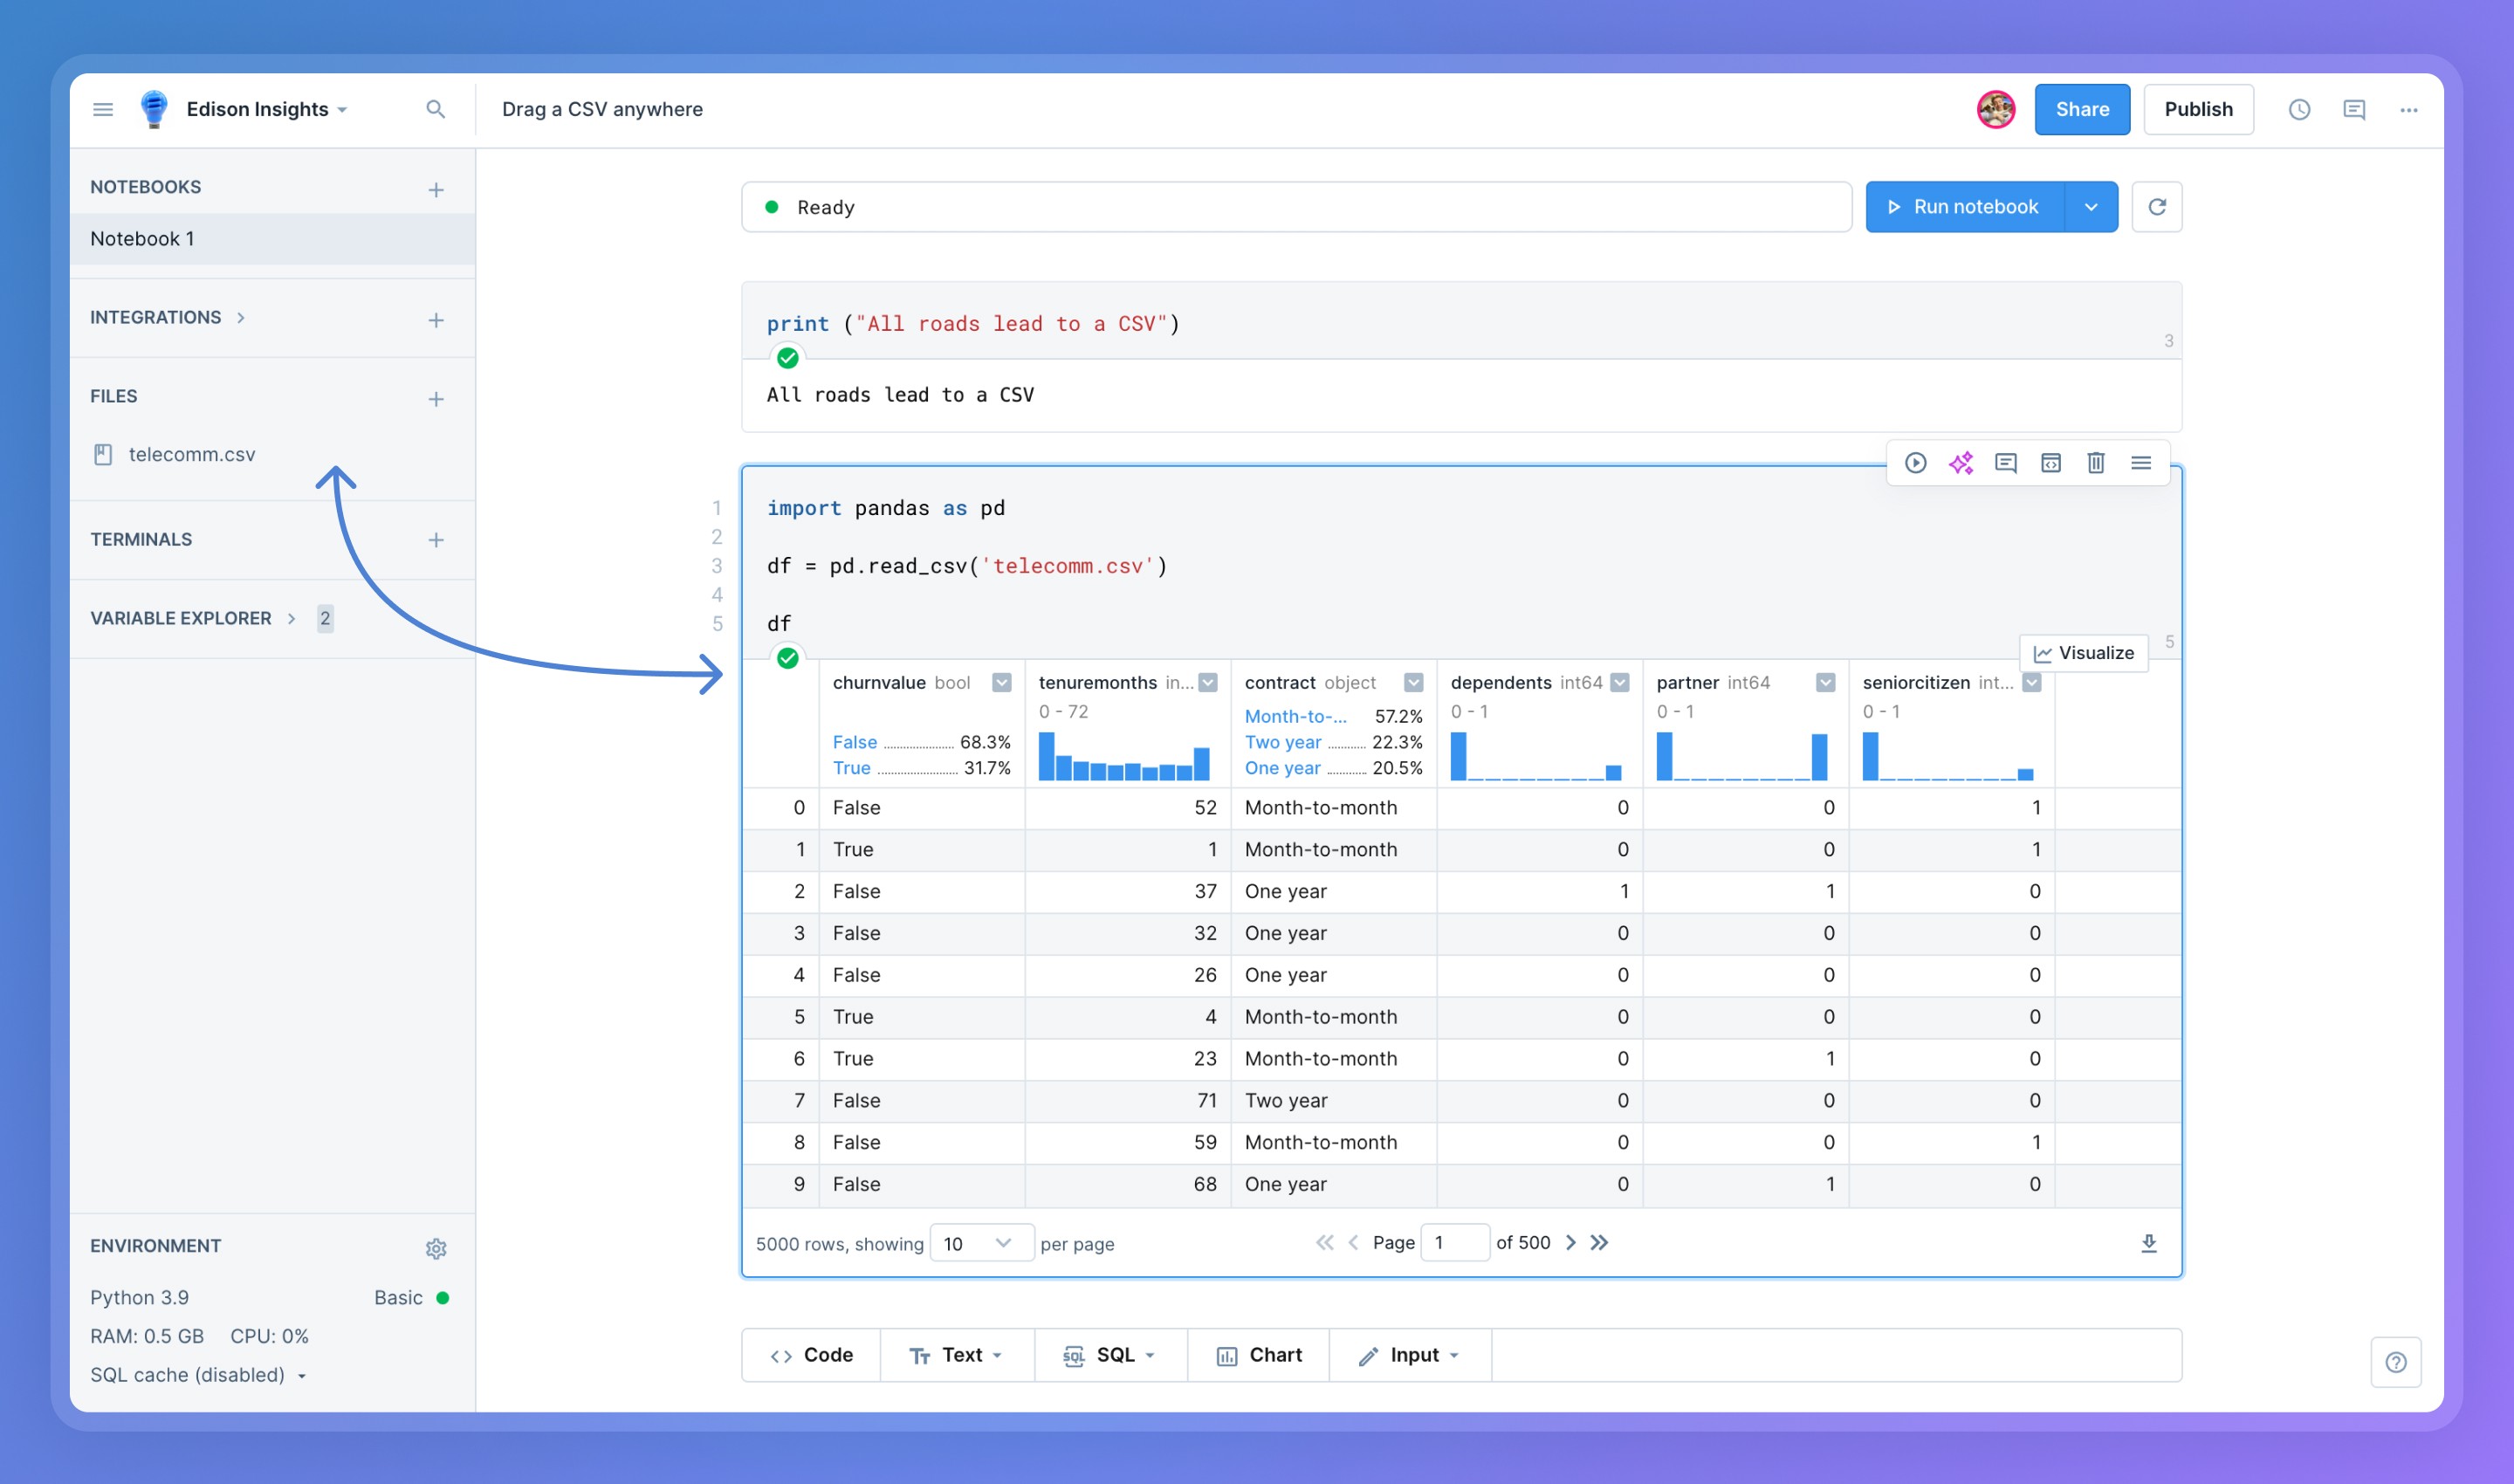Click the page number input field
Screen dimensions: 2514x1484
(1455, 1243)
